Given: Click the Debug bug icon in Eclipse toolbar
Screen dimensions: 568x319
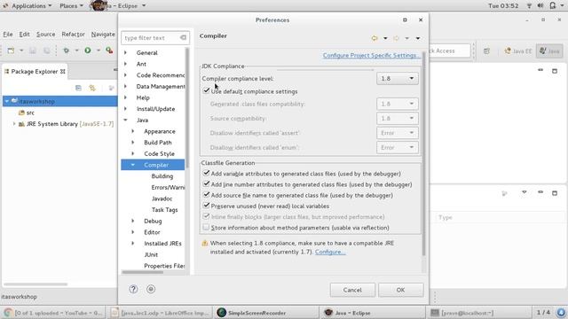Looking at the screenshot, I should click(66, 51).
